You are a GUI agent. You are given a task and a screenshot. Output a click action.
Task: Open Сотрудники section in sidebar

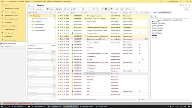pos(8,22)
